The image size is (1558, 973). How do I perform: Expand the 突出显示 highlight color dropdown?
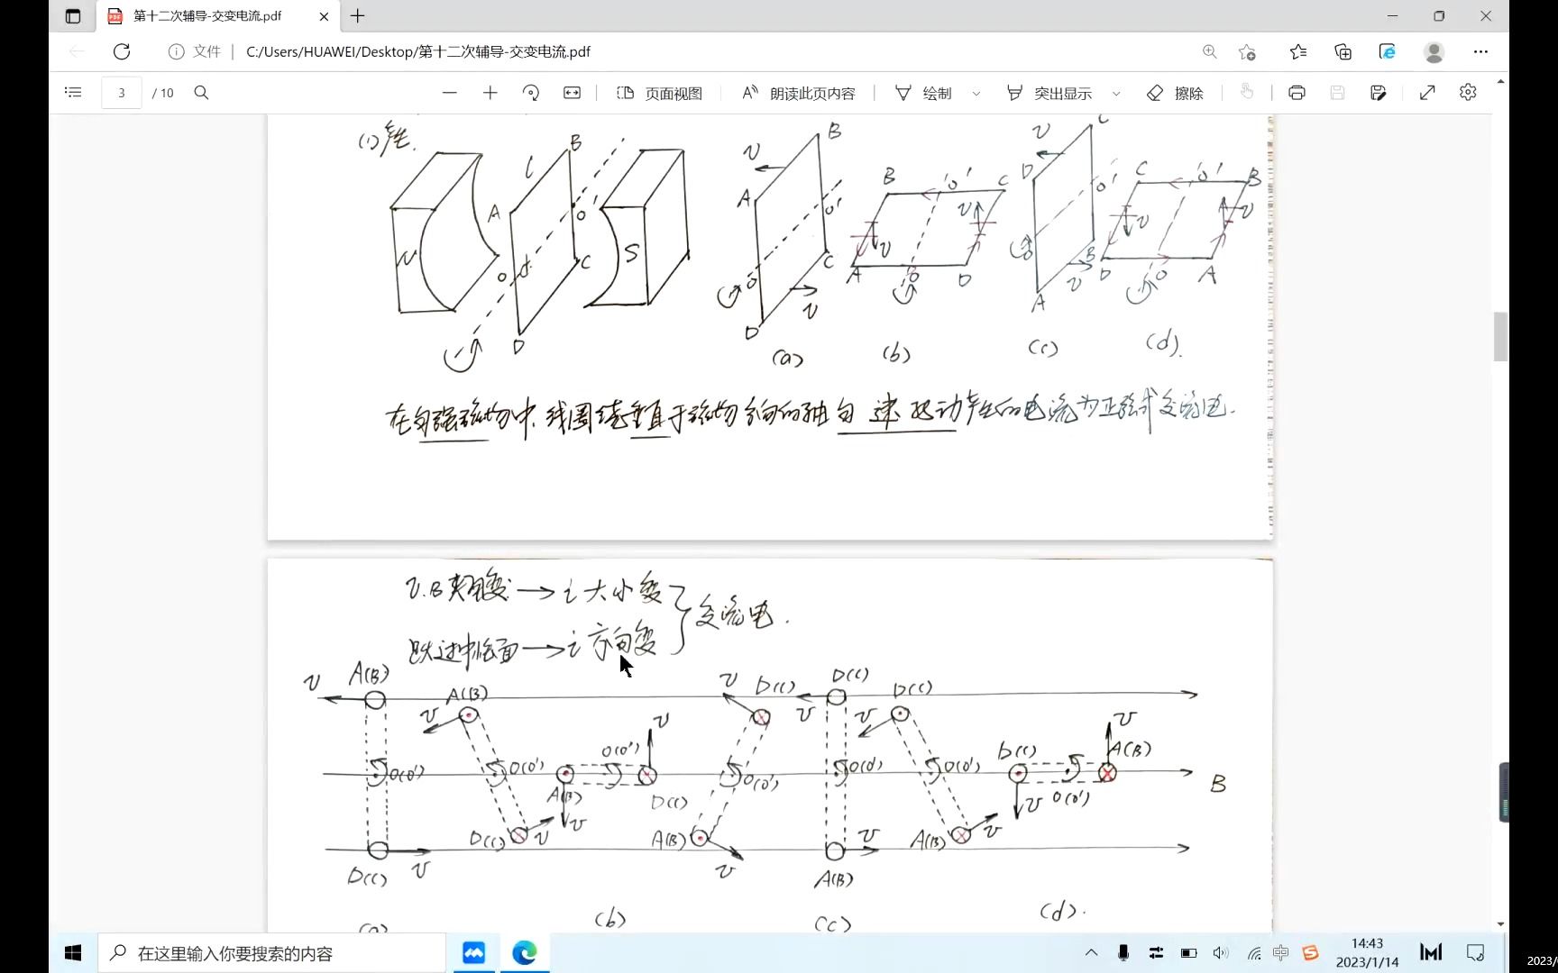pyautogui.click(x=1116, y=94)
